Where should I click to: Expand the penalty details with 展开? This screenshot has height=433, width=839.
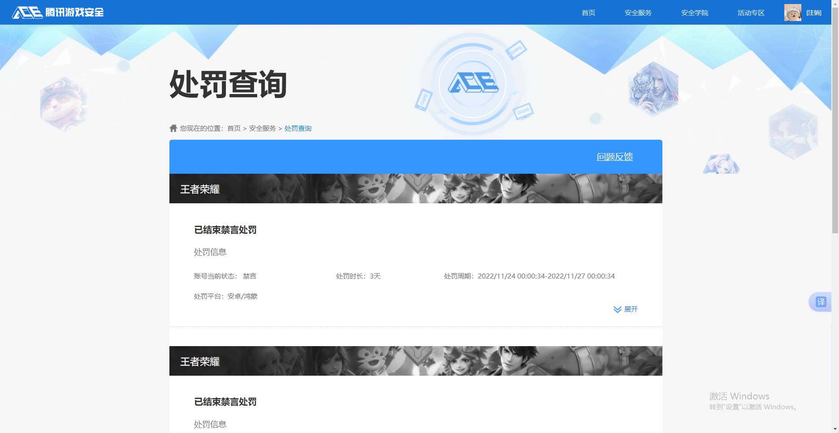pos(631,309)
